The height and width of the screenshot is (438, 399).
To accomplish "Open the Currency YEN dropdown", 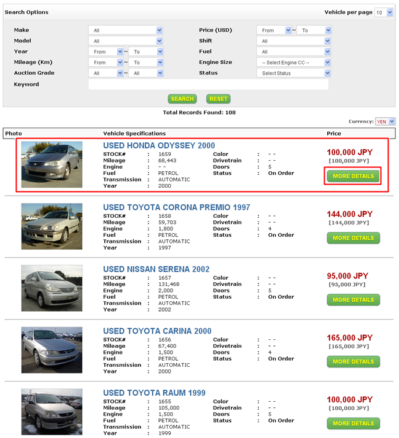I will coord(385,121).
